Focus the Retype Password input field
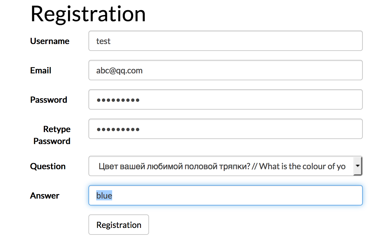 pos(225,129)
